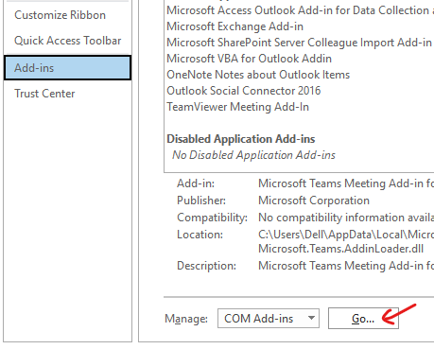Open the Trust Center section
This screenshot has height=349, width=434.
click(x=44, y=94)
